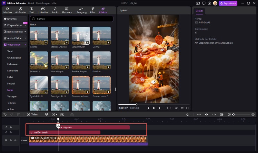Open the download manager icon
This screenshot has width=258, height=153.
209,3
